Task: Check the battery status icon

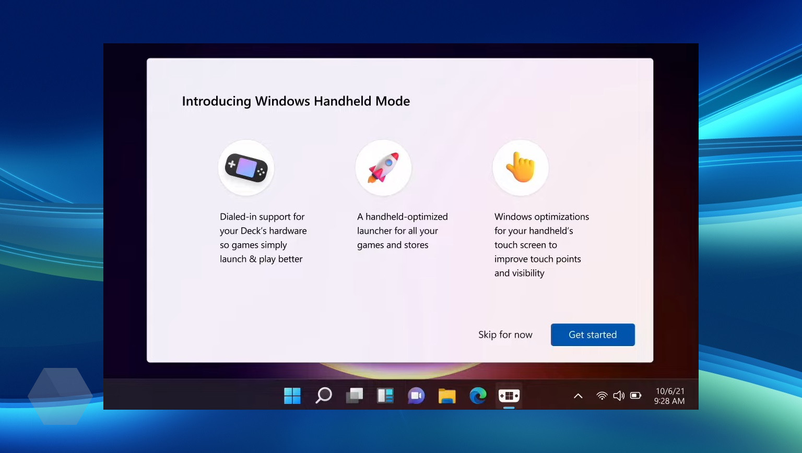Action: (x=636, y=396)
